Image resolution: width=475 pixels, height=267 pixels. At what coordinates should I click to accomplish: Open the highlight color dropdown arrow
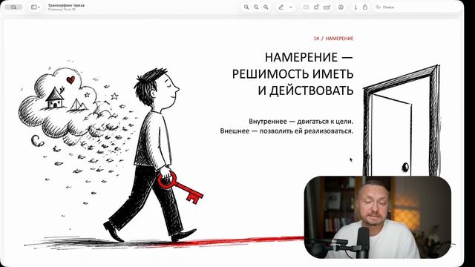[x=290, y=7]
